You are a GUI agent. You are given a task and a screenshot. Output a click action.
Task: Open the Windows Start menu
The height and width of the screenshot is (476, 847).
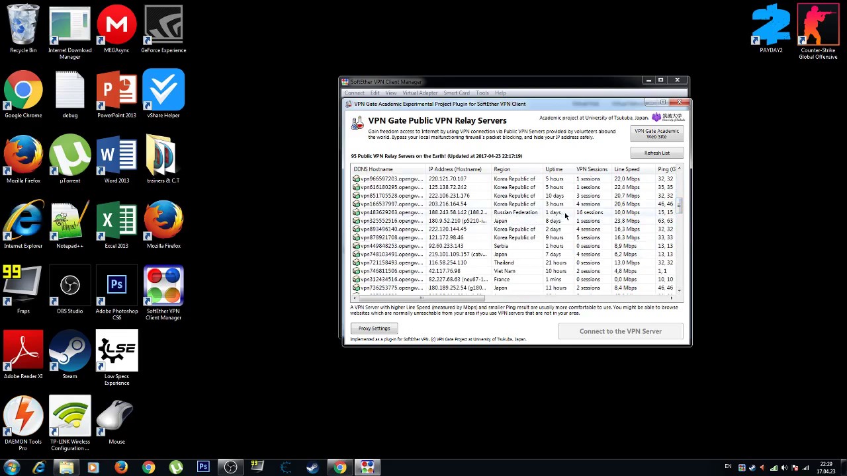pos(12,467)
